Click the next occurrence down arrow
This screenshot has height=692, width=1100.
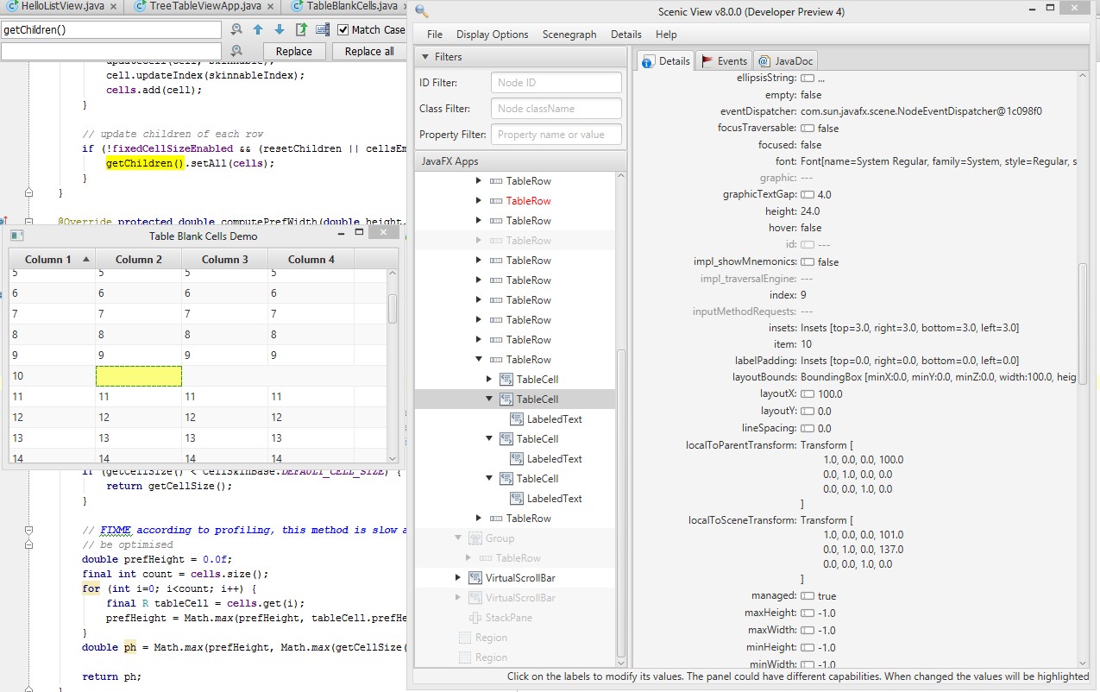279,30
